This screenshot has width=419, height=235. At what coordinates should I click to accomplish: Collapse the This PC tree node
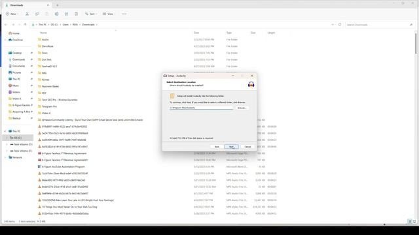coord(5,131)
